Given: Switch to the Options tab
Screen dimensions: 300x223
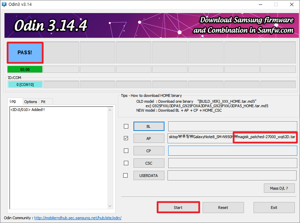Looking at the screenshot, I should pos(31,102).
